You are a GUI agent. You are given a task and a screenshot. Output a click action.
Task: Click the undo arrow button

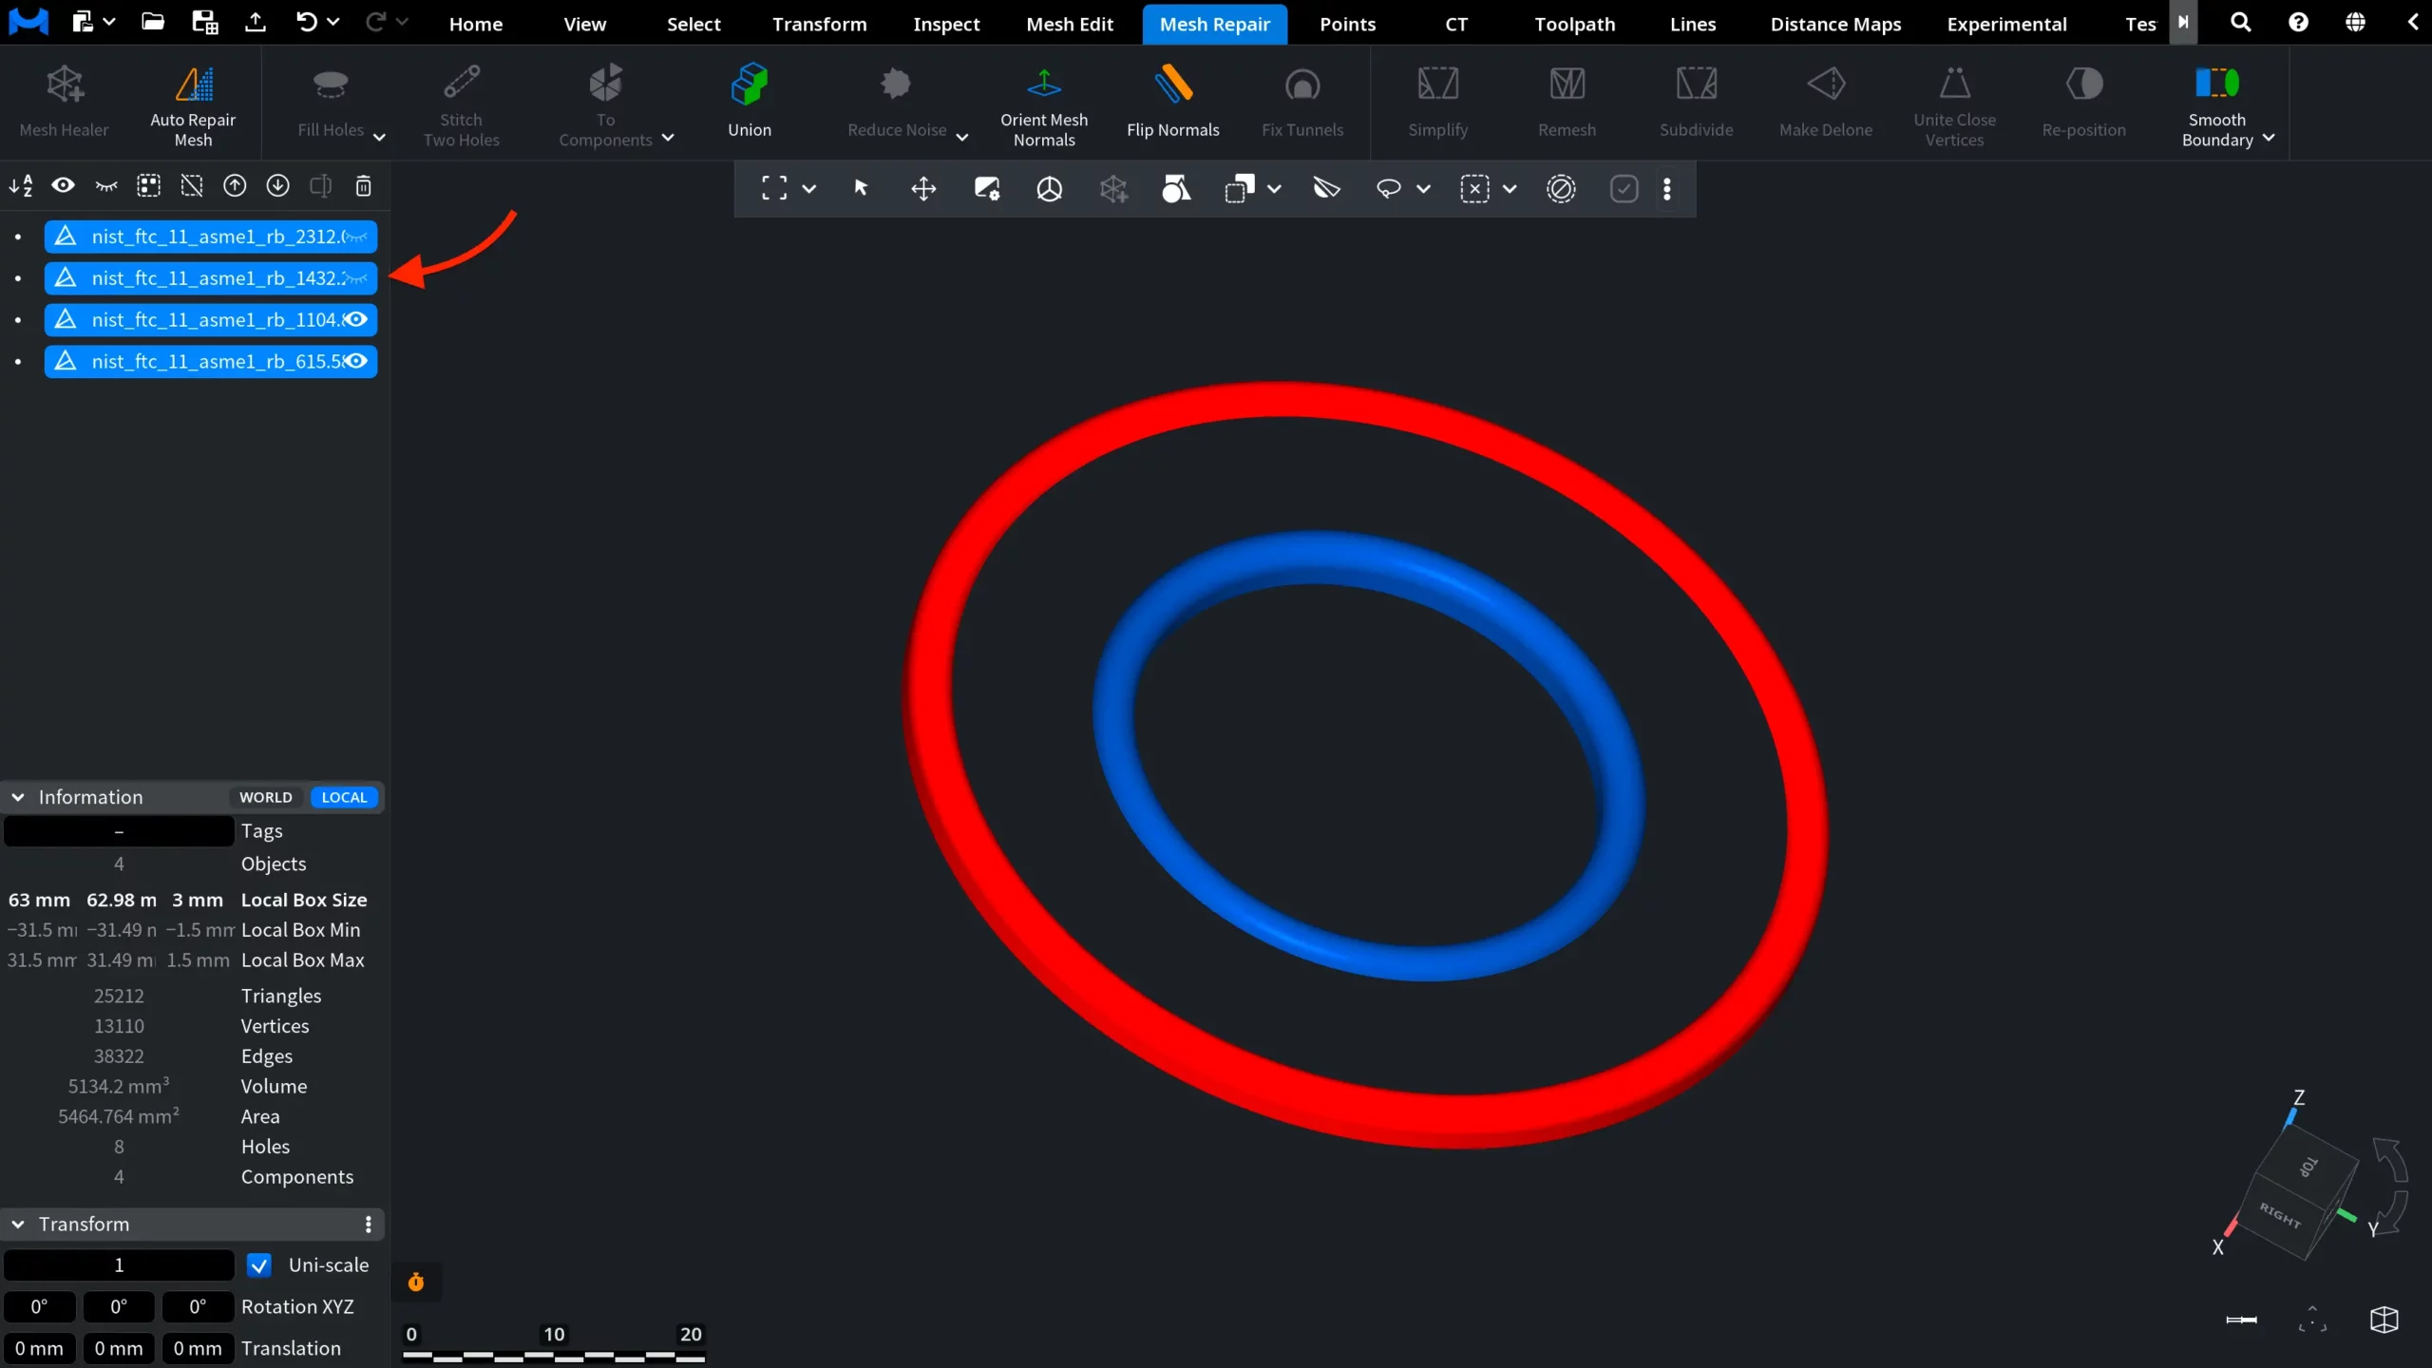[x=306, y=22]
